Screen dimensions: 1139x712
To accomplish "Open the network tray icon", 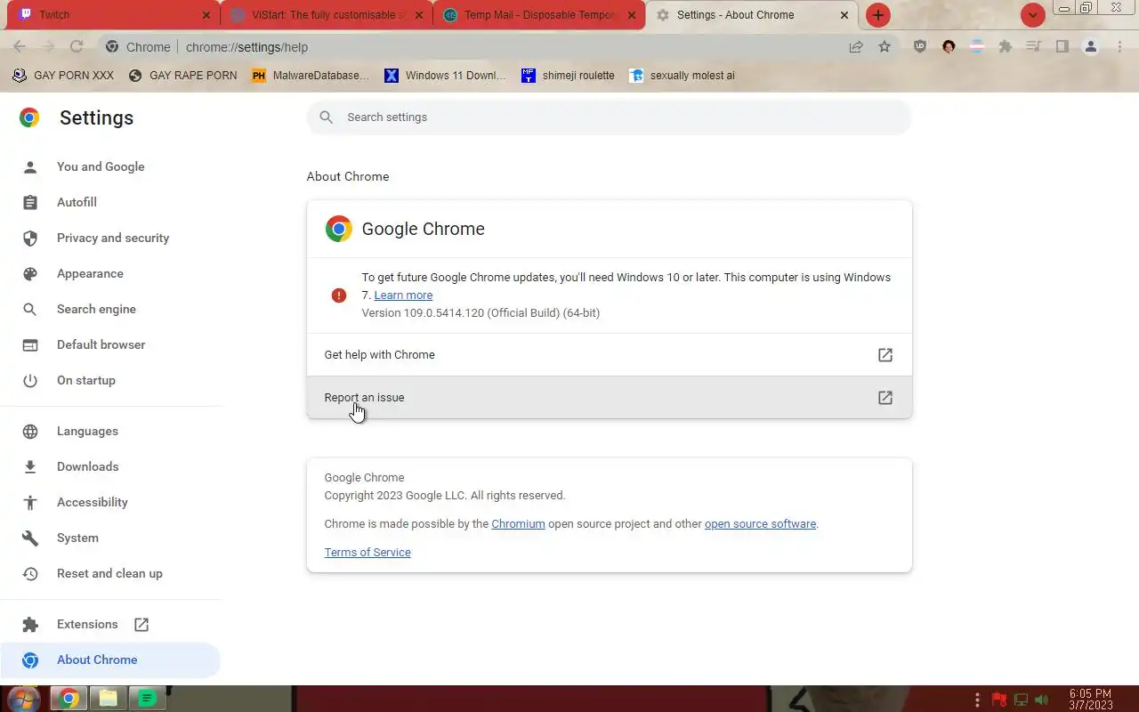I will 1021,700.
